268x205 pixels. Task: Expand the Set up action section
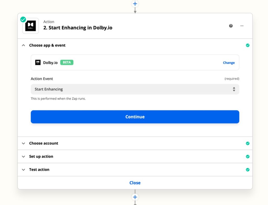click(x=23, y=157)
